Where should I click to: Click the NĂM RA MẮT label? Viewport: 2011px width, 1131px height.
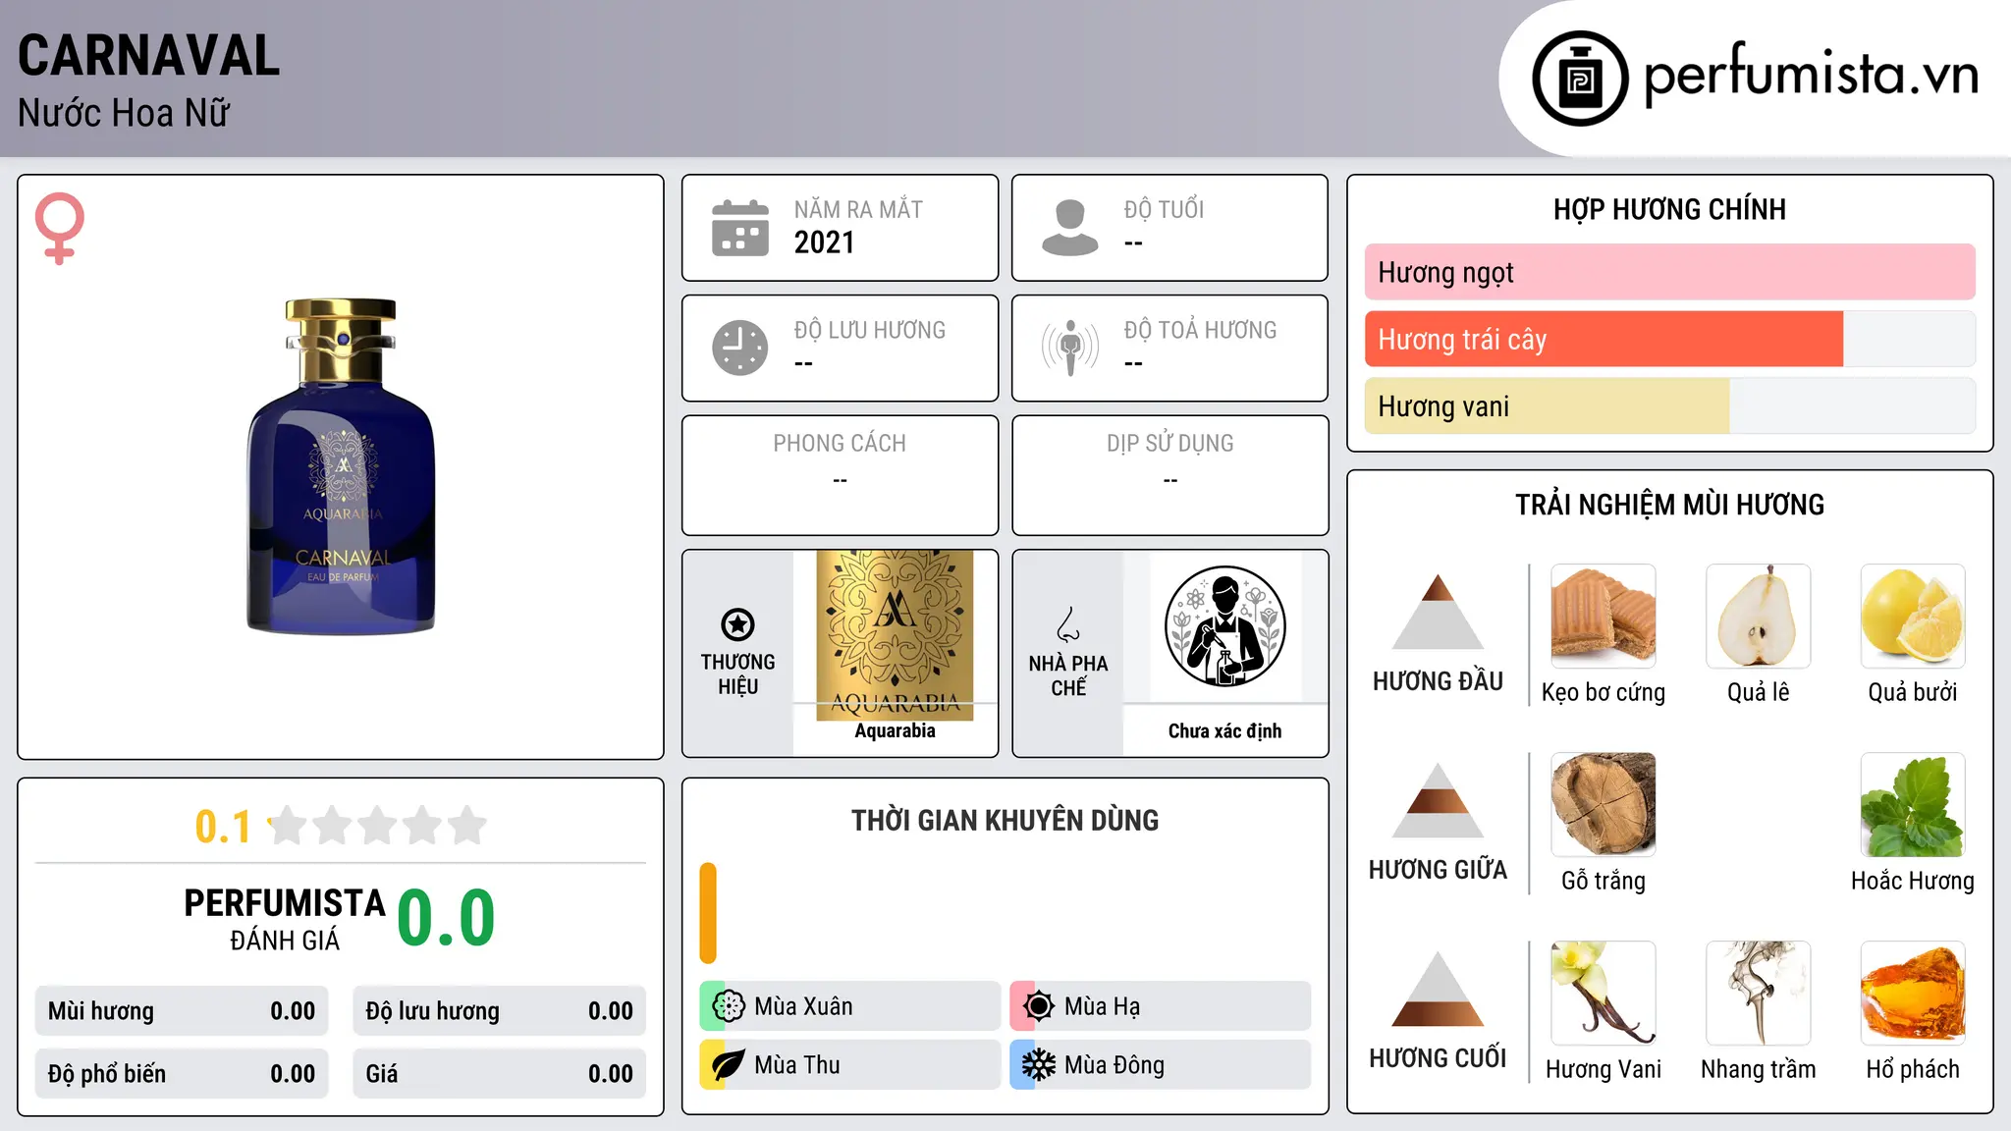(x=858, y=209)
